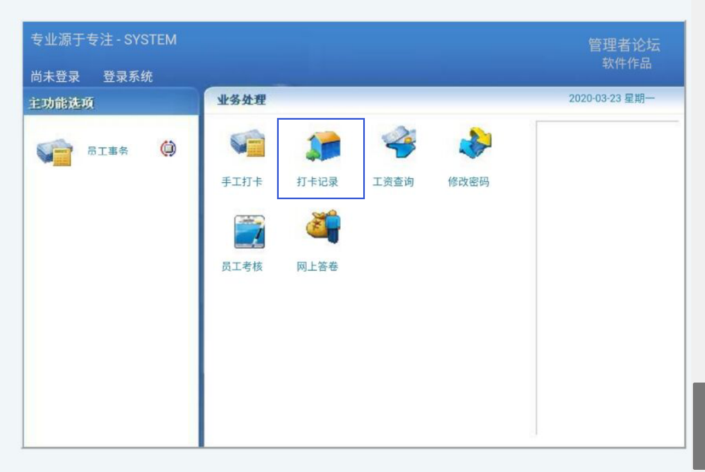
Task: Click the round red-blue icon beside 员工事务
Action: [168, 149]
